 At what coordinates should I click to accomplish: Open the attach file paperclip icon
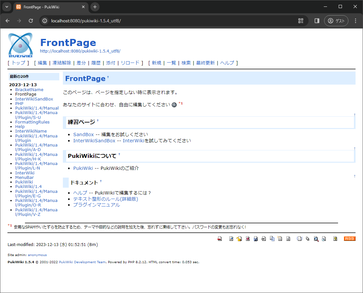(263, 239)
